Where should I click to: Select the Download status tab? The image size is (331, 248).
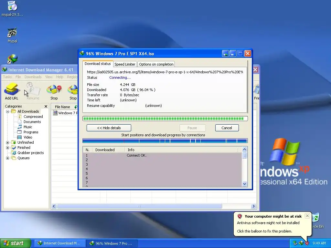(98, 64)
